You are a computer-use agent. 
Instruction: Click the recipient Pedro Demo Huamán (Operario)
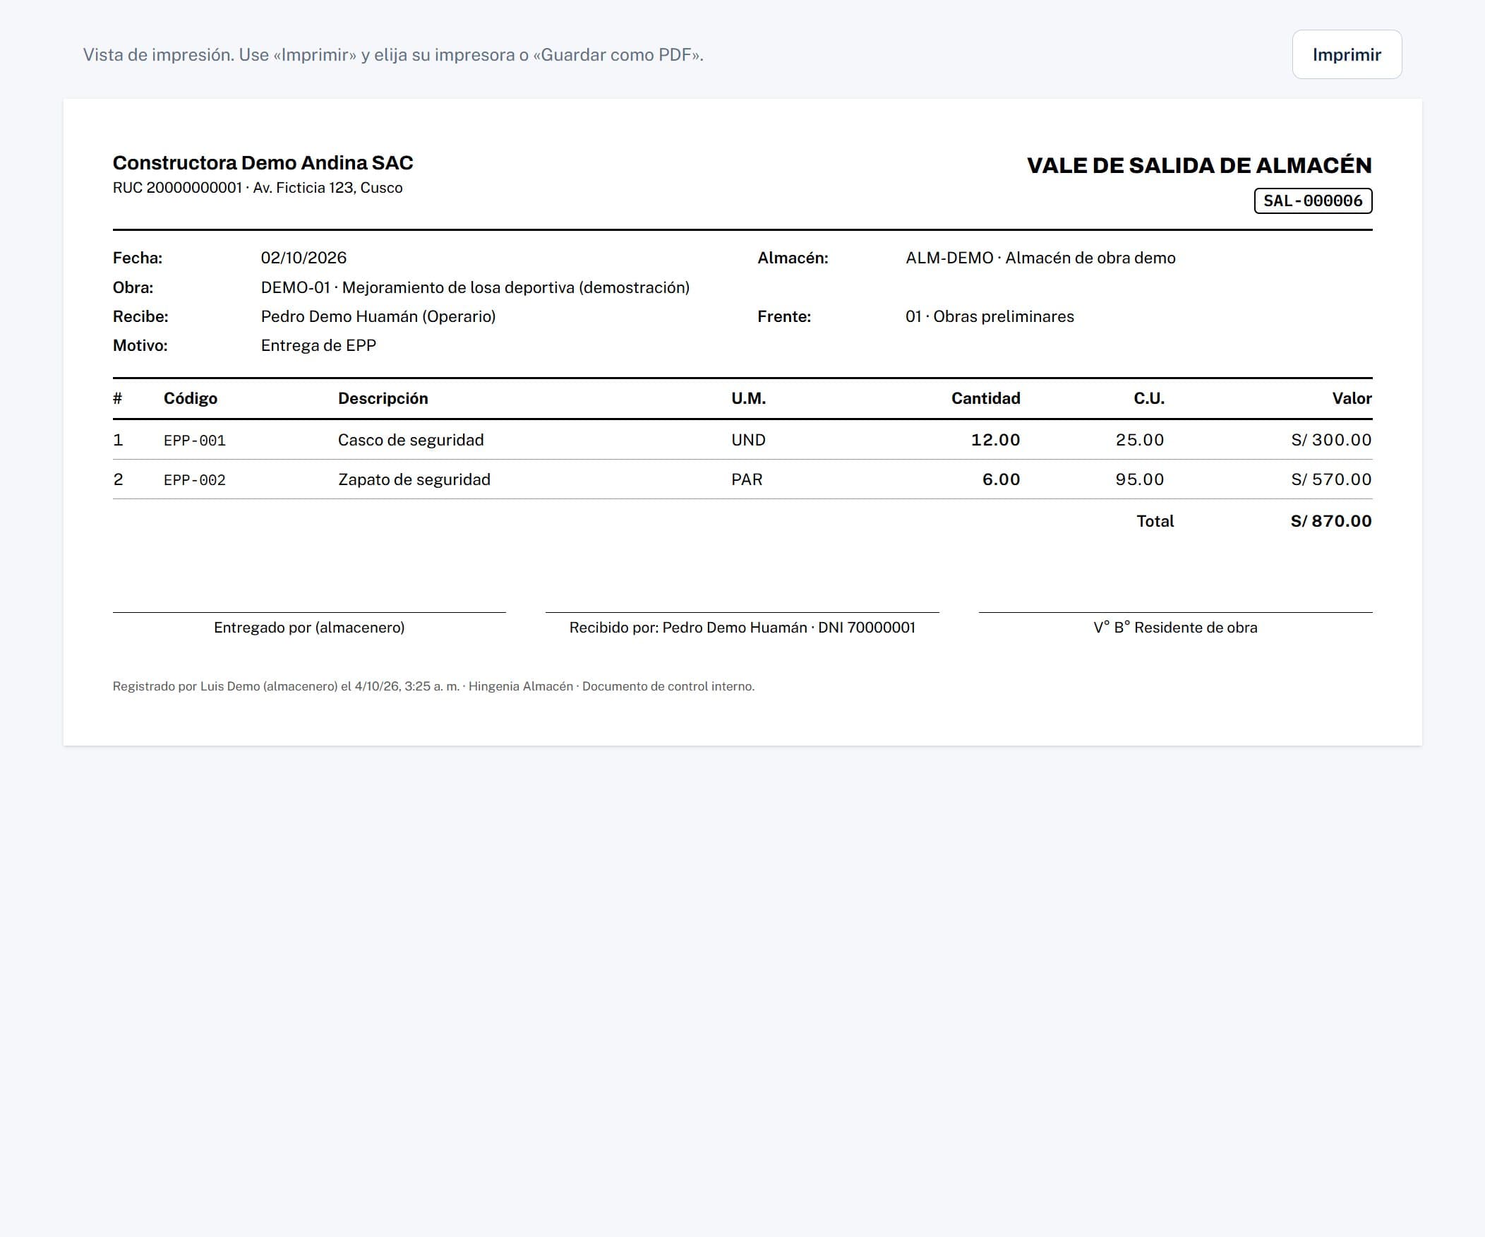pyautogui.click(x=378, y=317)
